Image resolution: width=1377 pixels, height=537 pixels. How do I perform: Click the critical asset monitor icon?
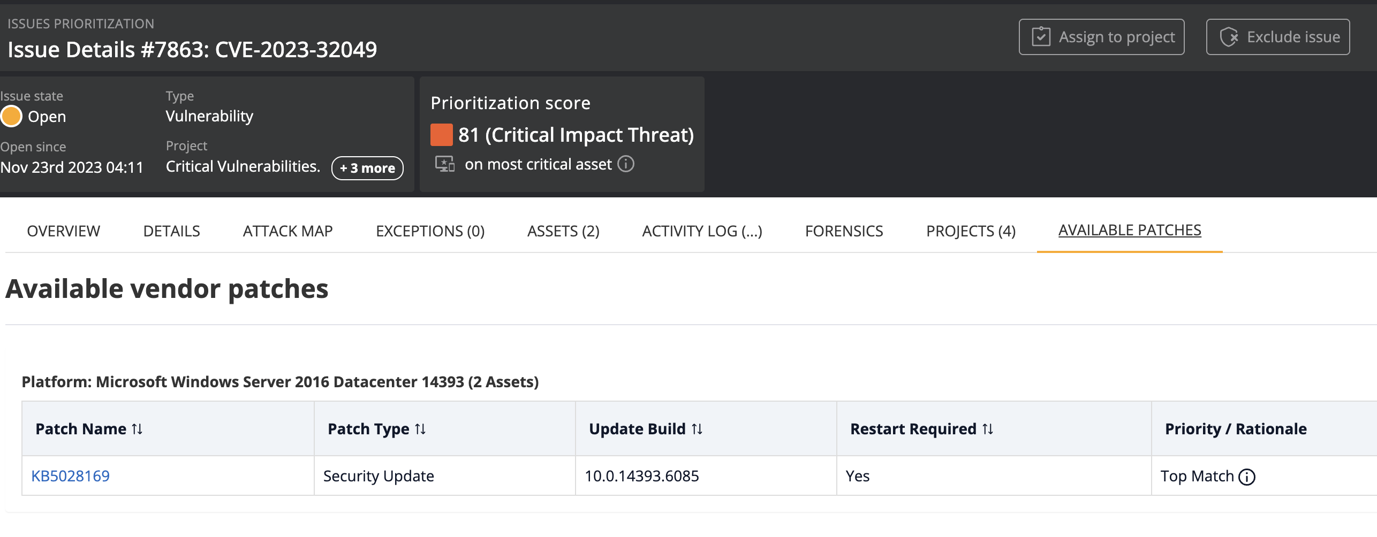444,164
